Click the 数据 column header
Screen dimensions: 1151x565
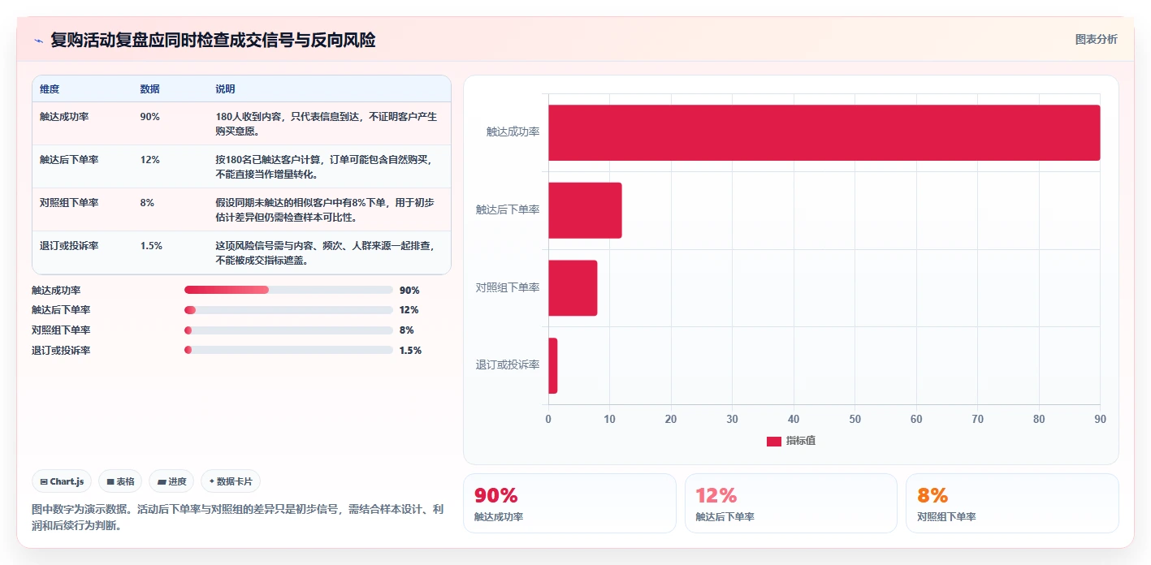tap(149, 89)
